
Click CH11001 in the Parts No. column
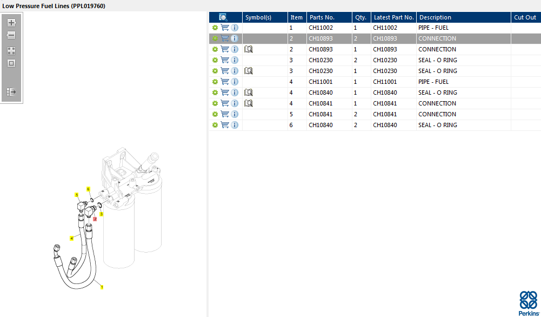click(329, 82)
